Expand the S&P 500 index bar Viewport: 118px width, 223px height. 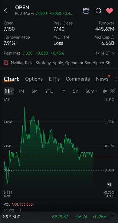pyautogui.click(x=113, y=217)
